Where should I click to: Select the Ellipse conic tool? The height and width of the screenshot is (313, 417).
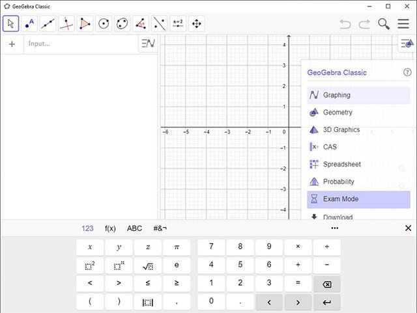[x=122, y=23]
